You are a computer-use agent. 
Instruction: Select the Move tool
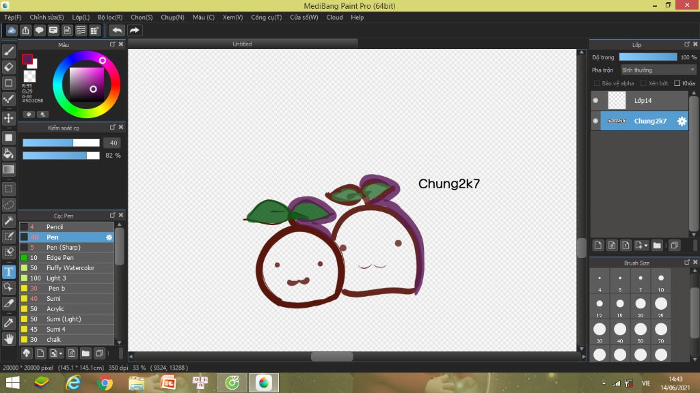[x=8, y=118]
